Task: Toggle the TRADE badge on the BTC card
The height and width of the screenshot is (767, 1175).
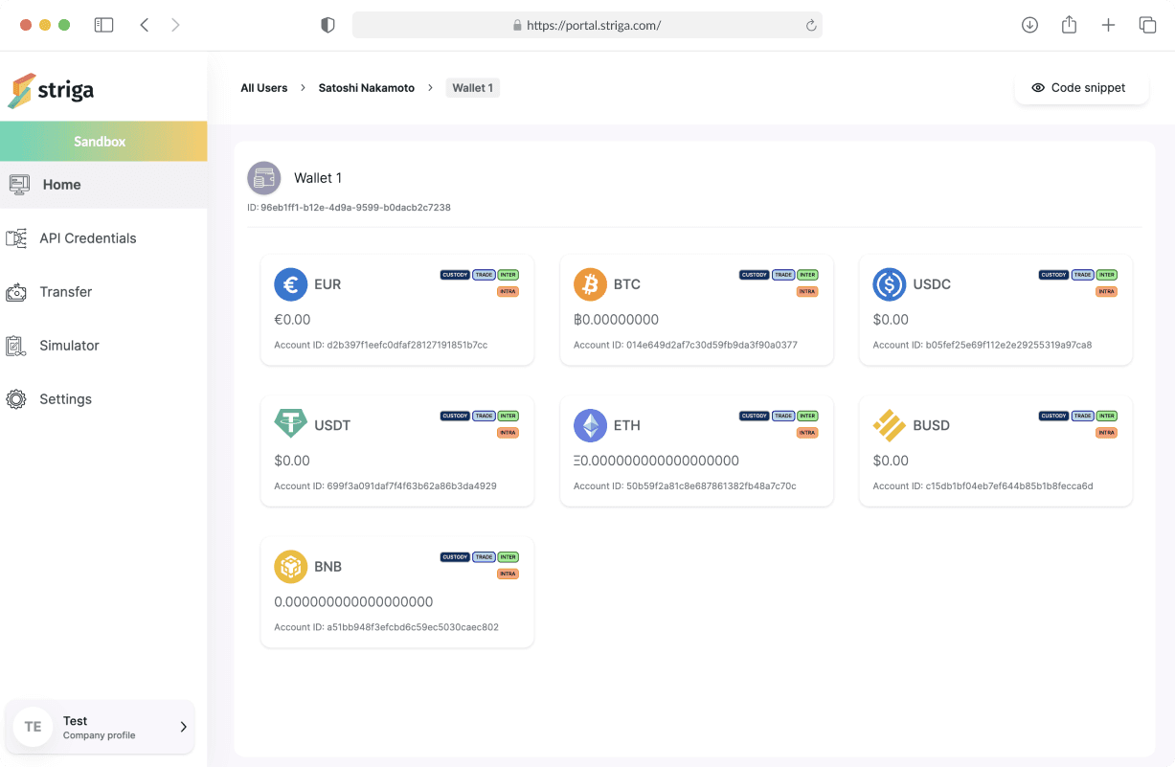Action: coord(783,275)
